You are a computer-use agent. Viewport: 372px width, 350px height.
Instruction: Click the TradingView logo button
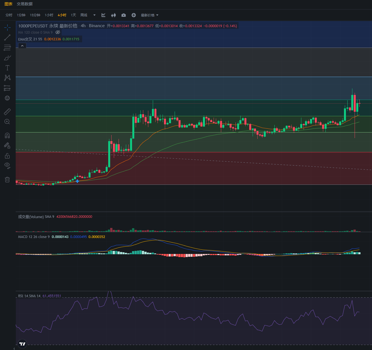22,344
